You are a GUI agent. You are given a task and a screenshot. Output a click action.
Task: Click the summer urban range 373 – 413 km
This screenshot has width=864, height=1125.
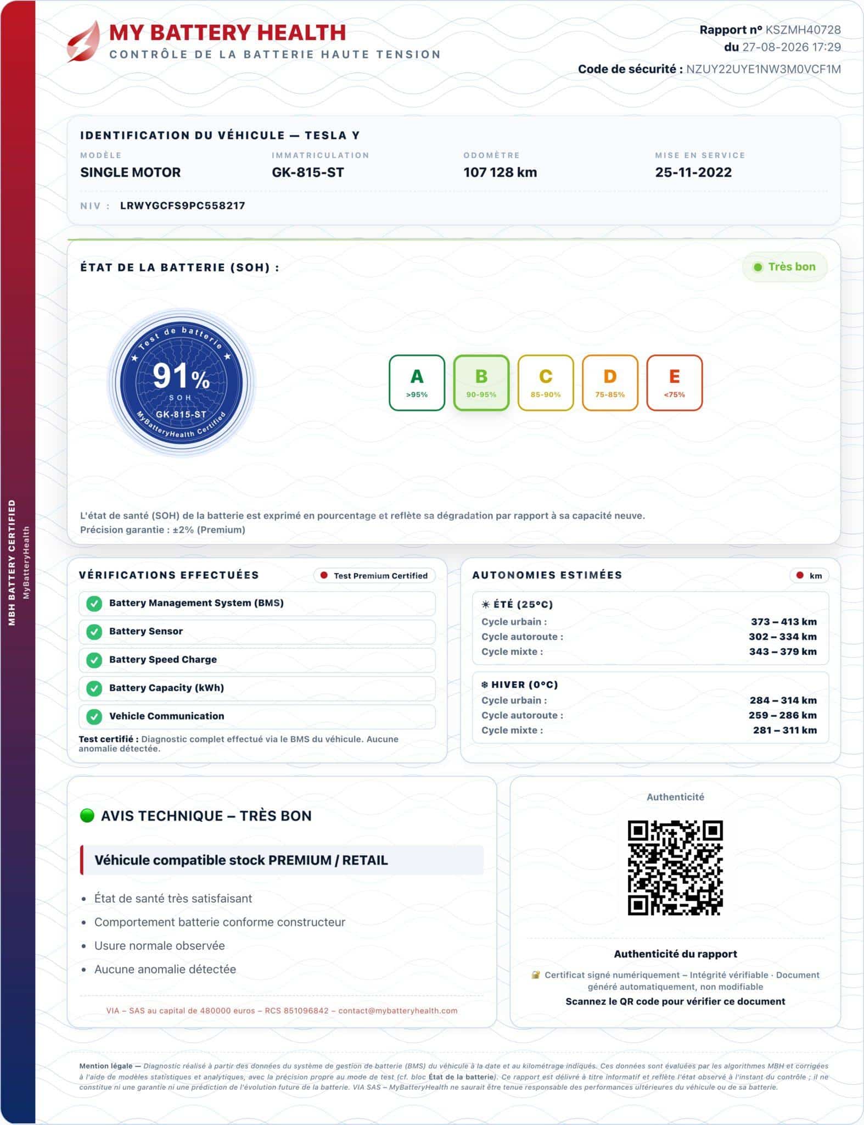784,622
